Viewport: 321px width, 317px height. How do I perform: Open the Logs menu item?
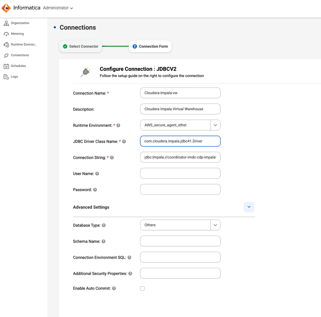[14, 77]
